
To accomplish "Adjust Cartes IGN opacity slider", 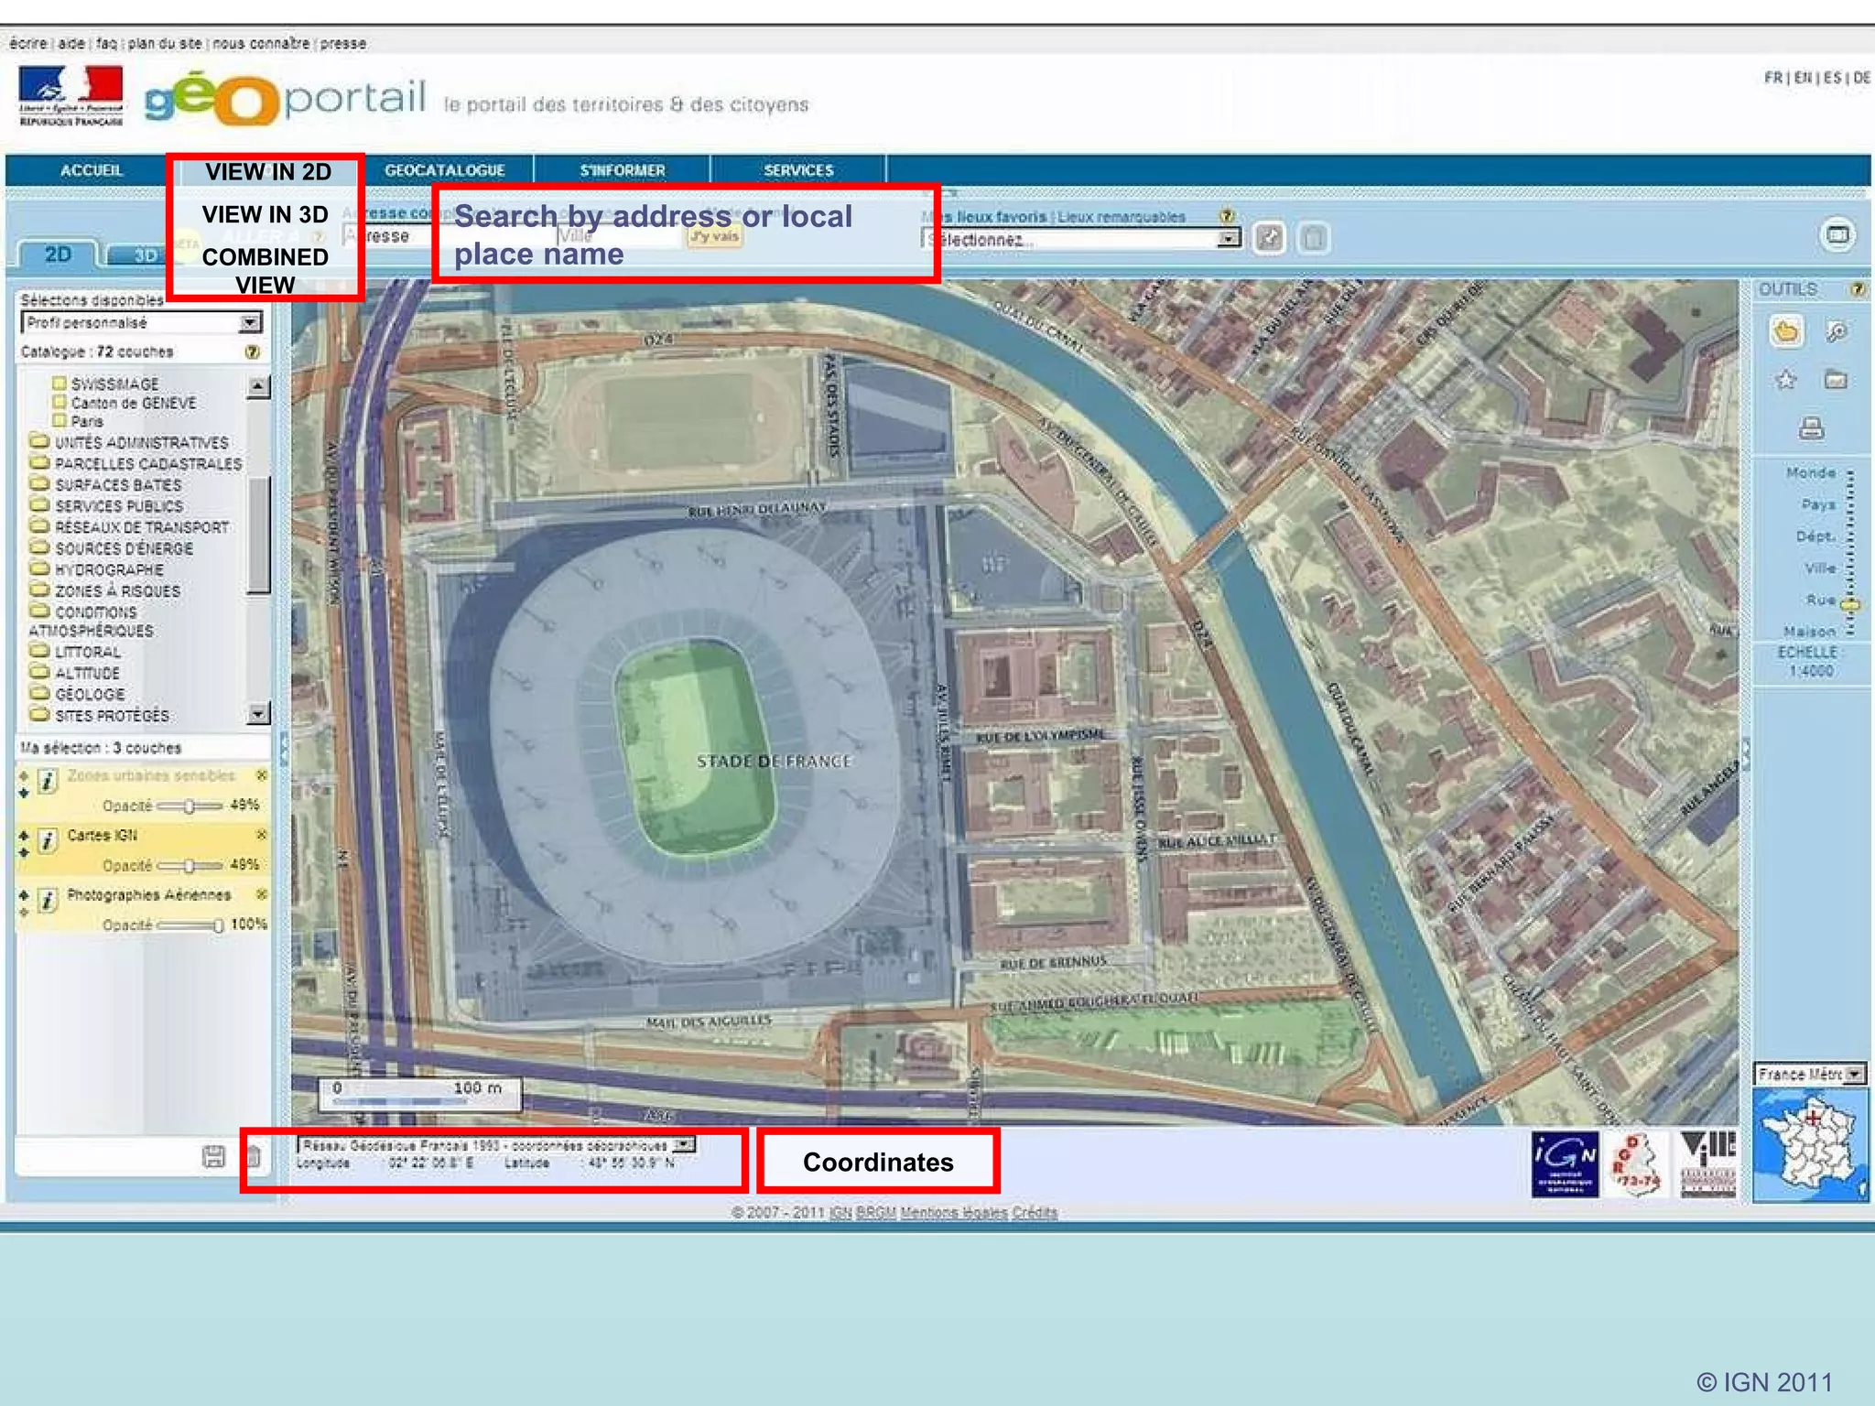I will 189,865.
